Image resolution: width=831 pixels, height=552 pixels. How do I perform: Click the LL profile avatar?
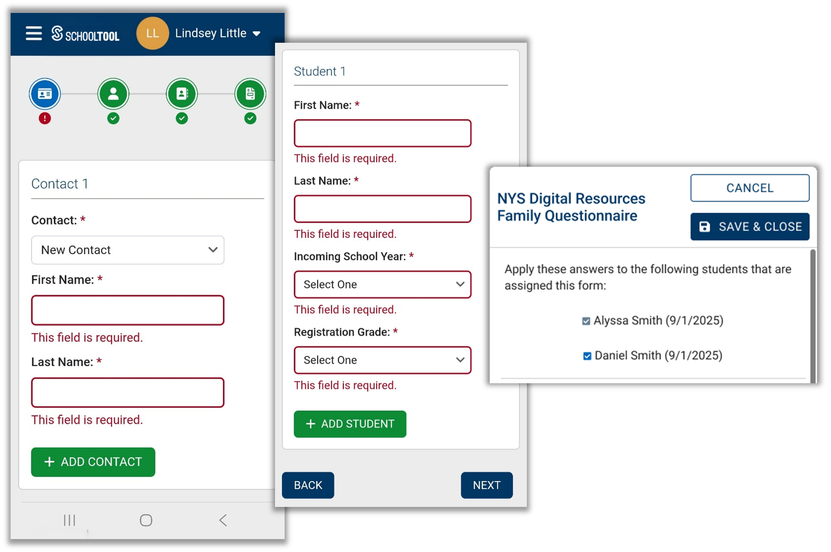point(153,33)
